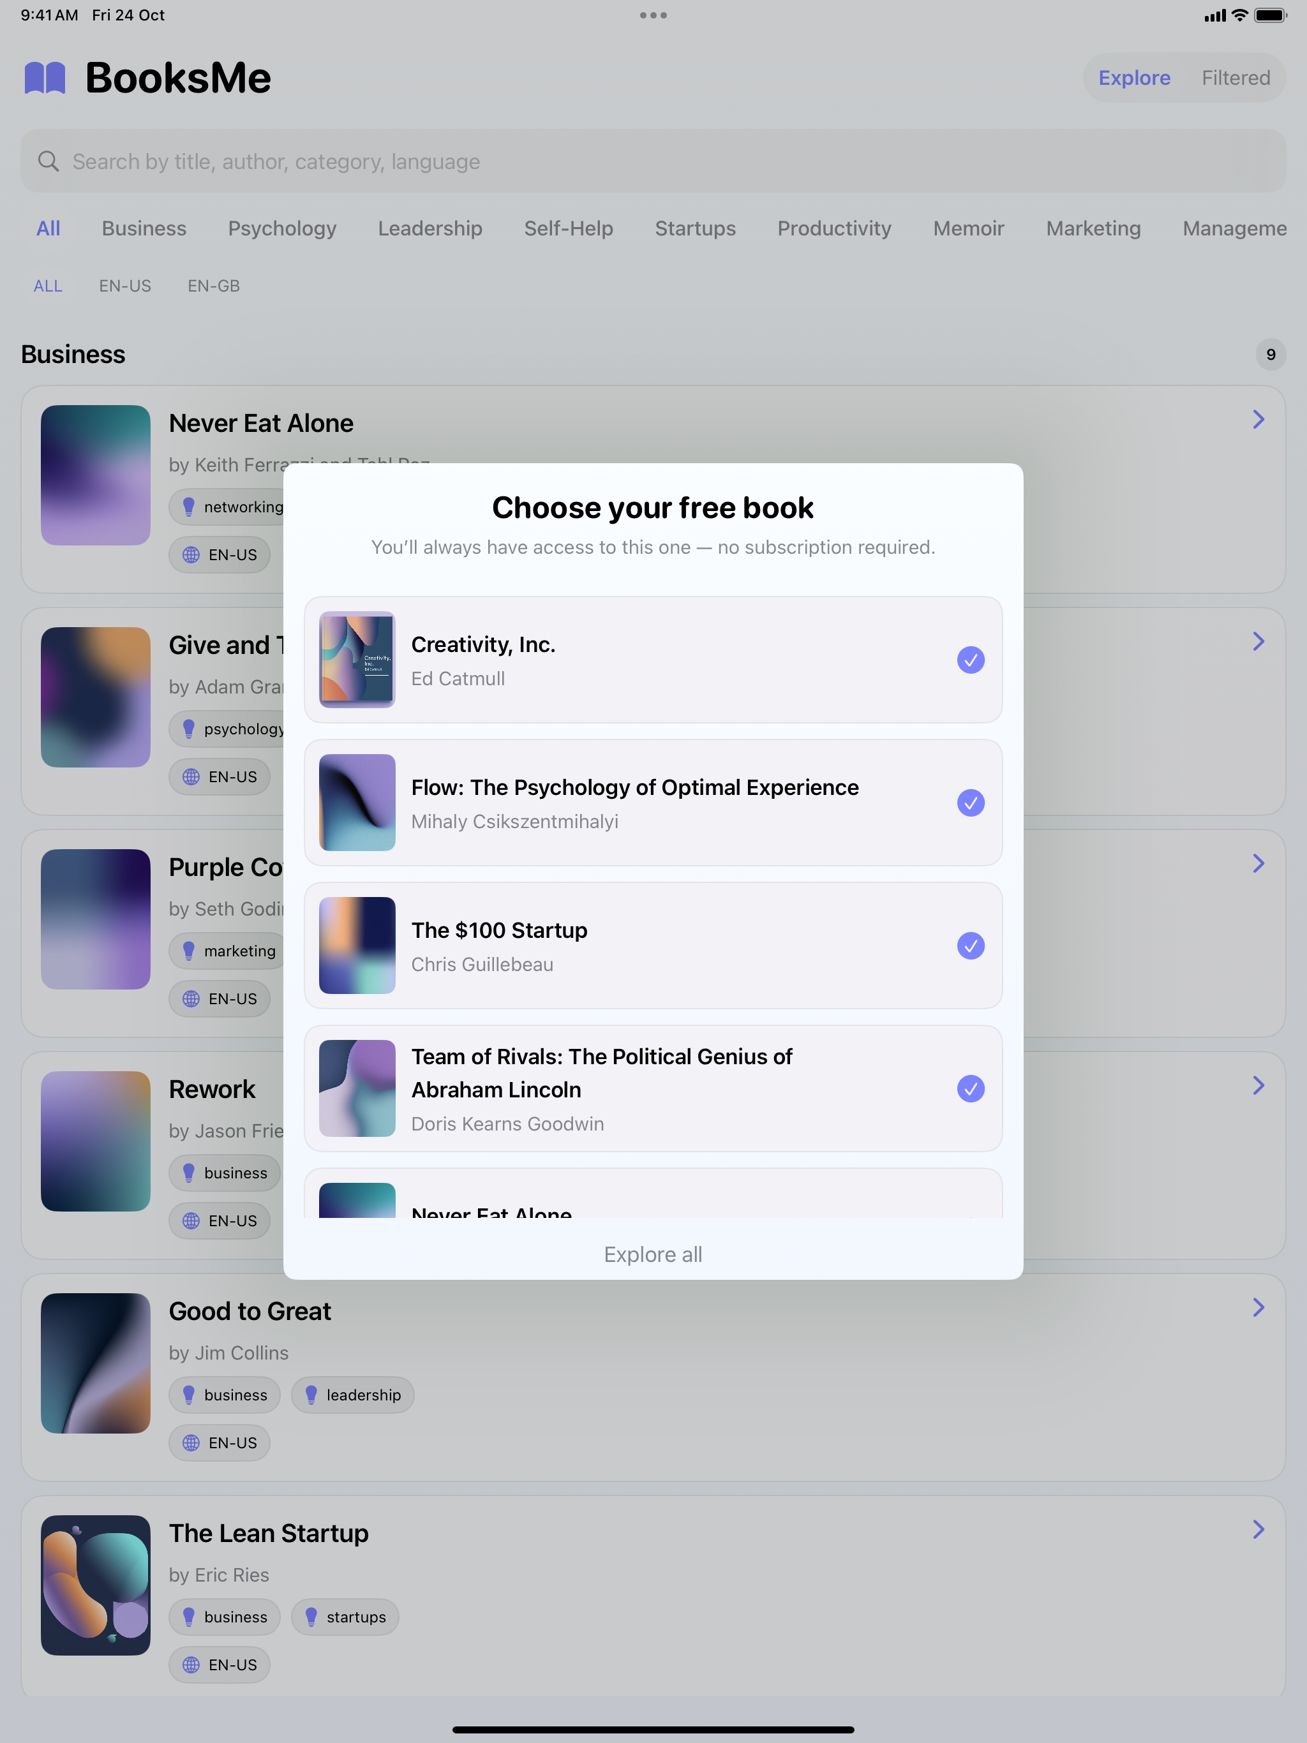This screenshot has width=1307, height=1743.
Task: Select Creativity, Inc. checkmark circle
Action: [971, 660]
